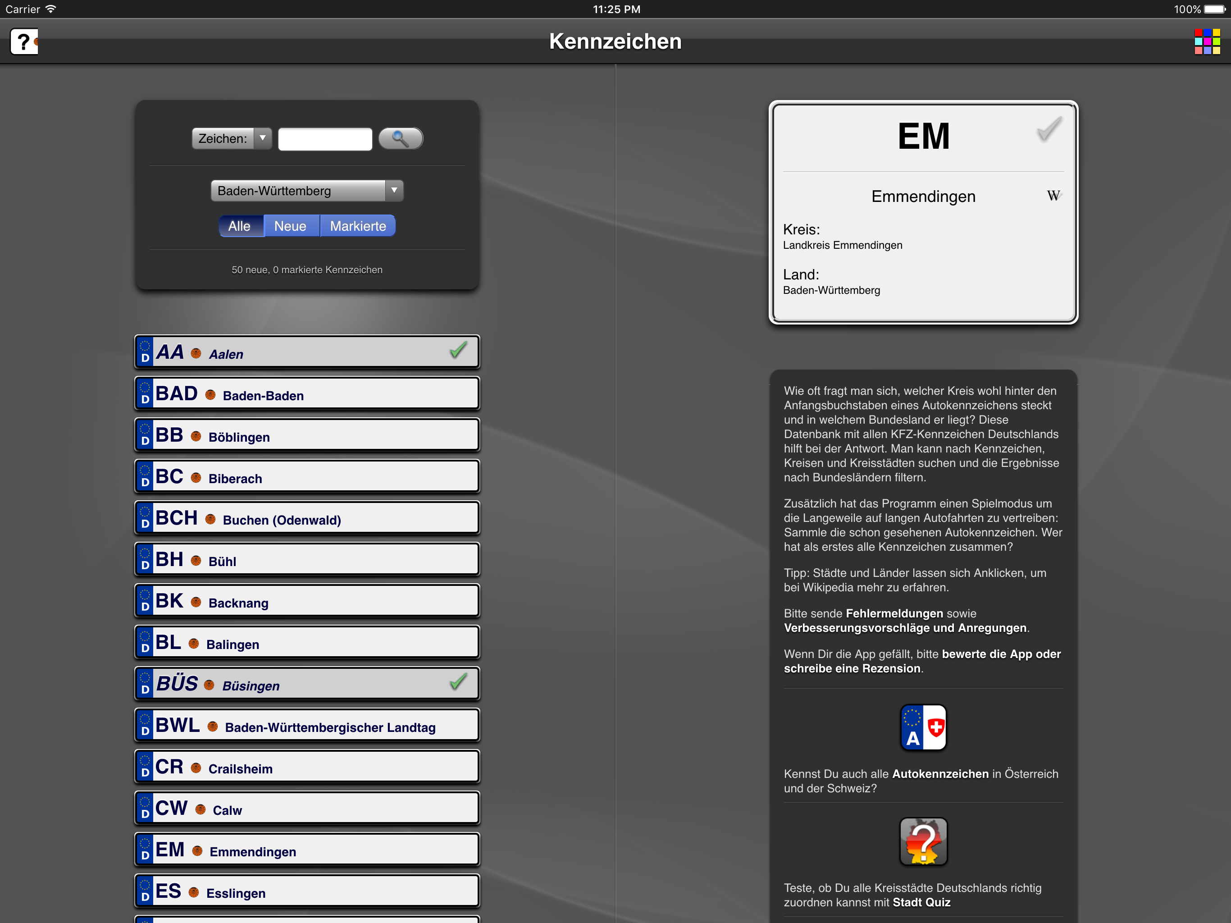The image size is (1231, 923).
Task: Open the Stadt Quiz text link
Action: pyautogui.click(x=921, y=902)
